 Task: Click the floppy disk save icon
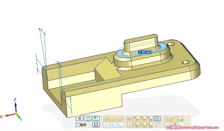96,125
